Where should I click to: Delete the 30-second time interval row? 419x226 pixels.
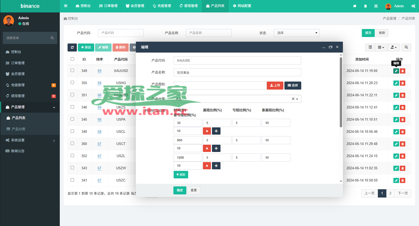(x=207, y=131)
